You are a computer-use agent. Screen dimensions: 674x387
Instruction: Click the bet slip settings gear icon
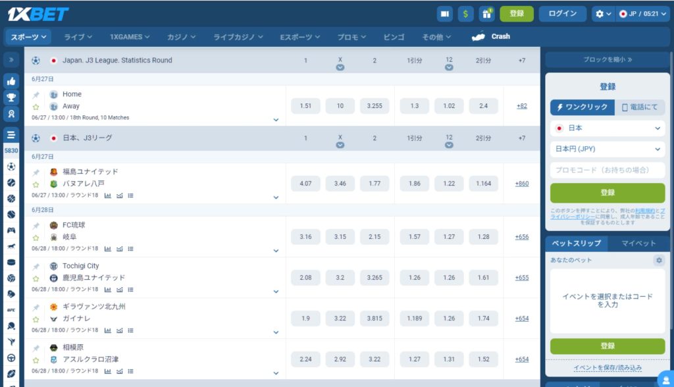pyautogui.click(x=658, y=260)
